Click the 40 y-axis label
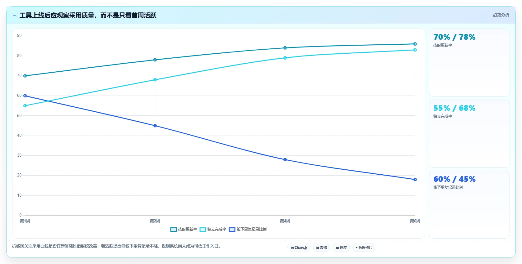The image size is (522, 264). 19,136
